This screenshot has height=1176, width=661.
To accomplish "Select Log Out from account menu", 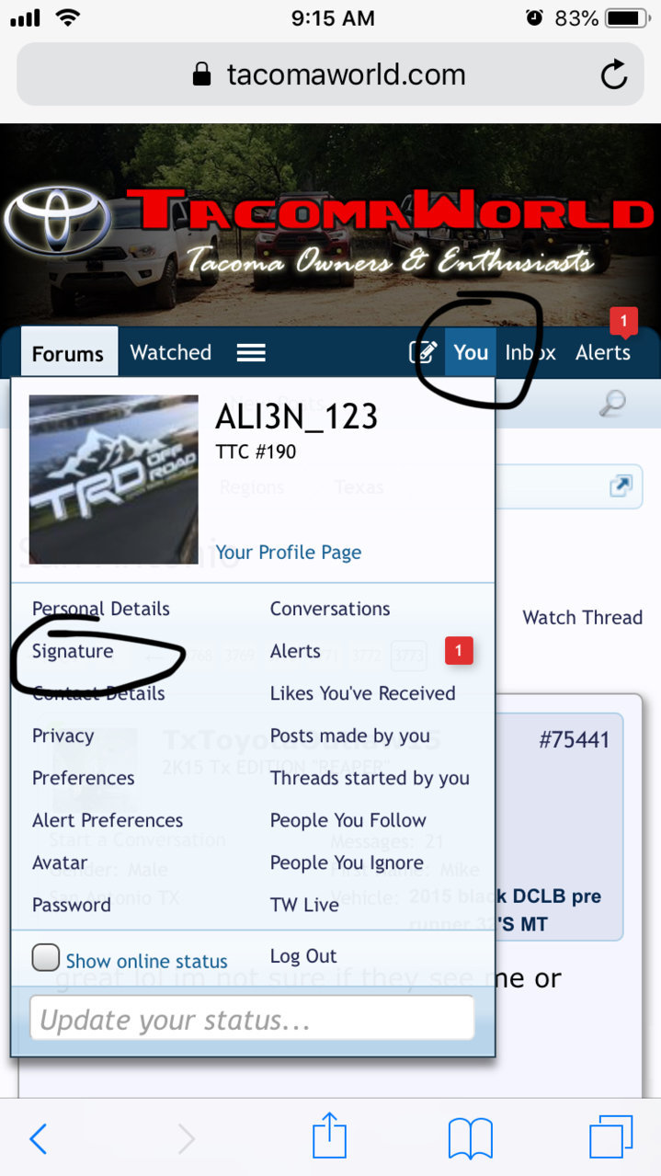I will (303, 956).
